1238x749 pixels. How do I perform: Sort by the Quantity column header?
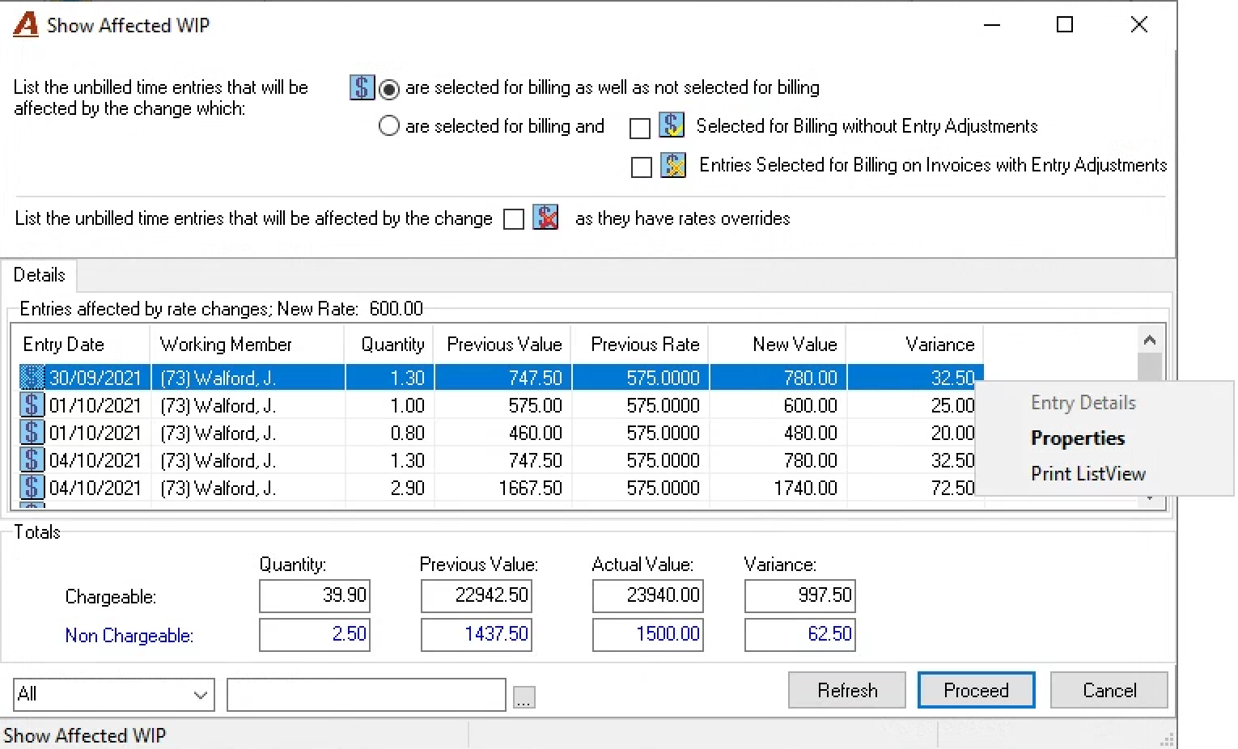[389, 345]
